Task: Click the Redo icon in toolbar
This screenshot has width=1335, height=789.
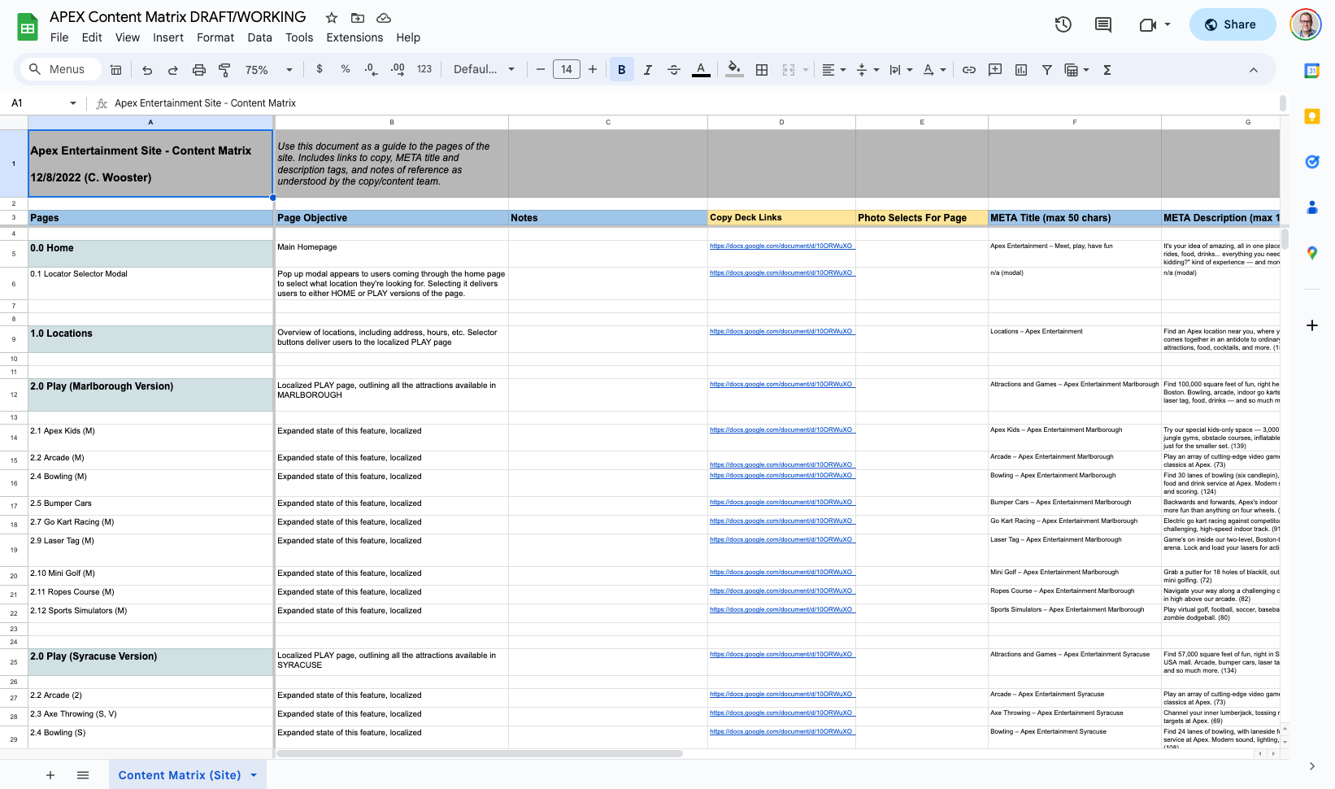Action: pos(173,70)
